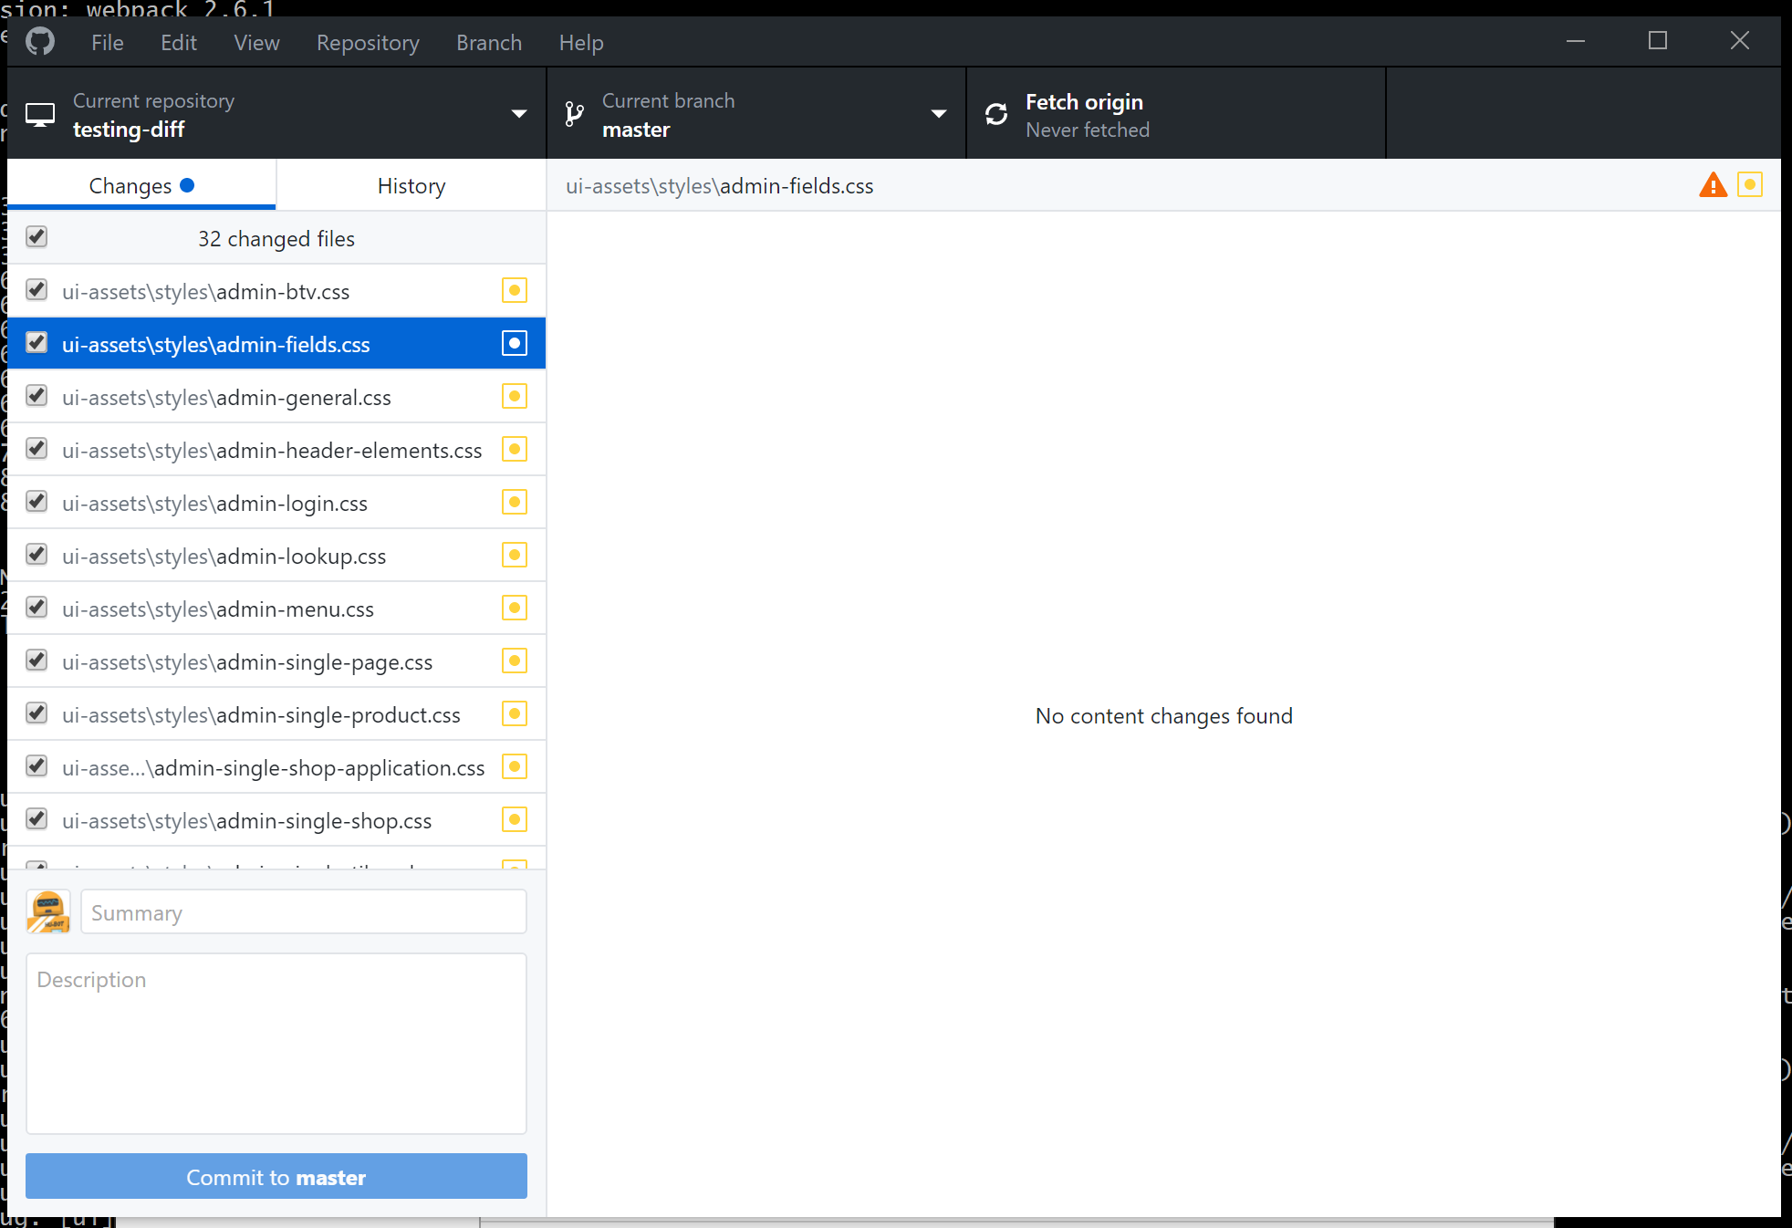Uncheck the select-all checkbox above 32 changed files
Screen dimensions: 1792x1228
[x=36, y=236]
